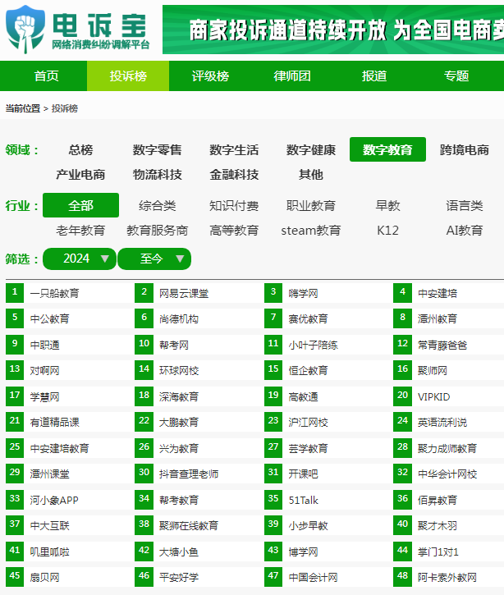Viewport: 504px width, 595px height.
Task: Filter industry by 老年教育
Action: point(80,230)
